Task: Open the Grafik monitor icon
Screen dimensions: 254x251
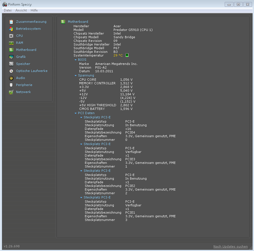Action: point(11,57)
